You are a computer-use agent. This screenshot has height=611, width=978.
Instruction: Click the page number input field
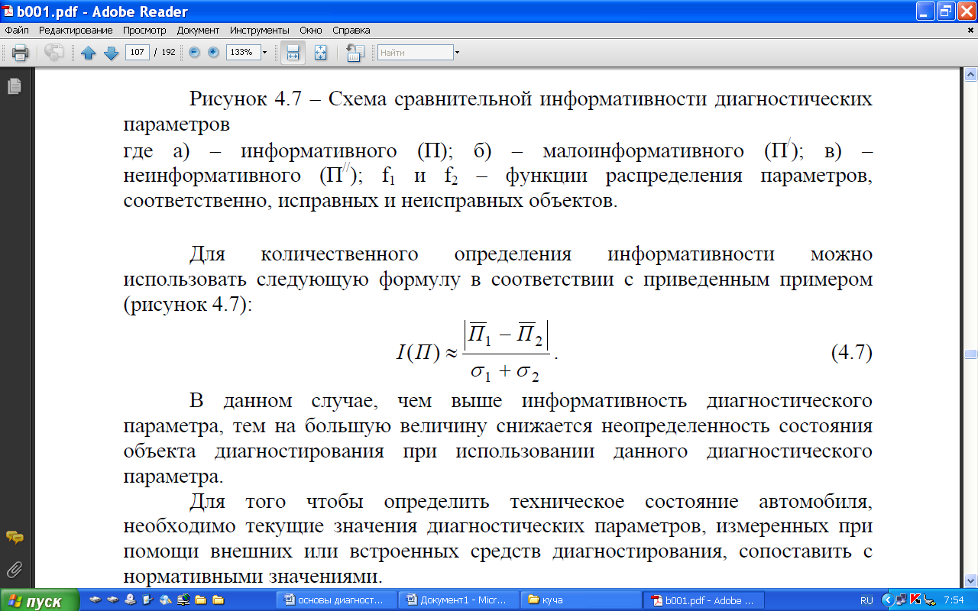point(138,53)
